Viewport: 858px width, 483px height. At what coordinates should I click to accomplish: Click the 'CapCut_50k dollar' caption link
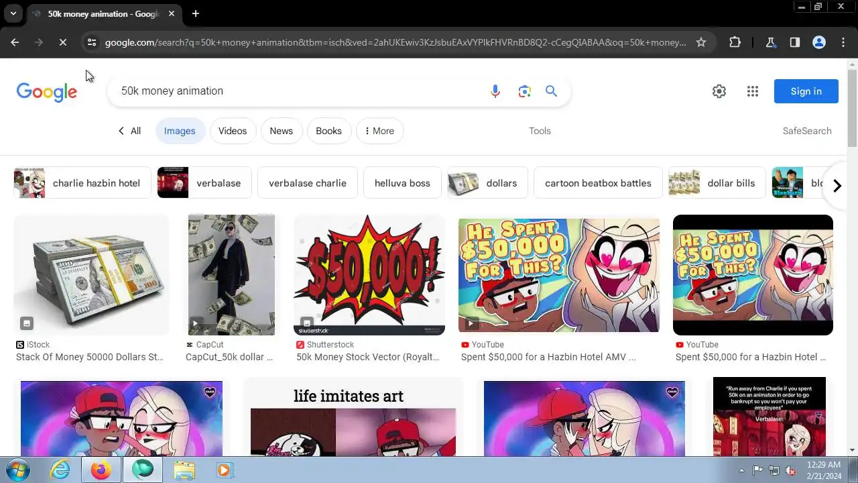click(x=229, y=357)
